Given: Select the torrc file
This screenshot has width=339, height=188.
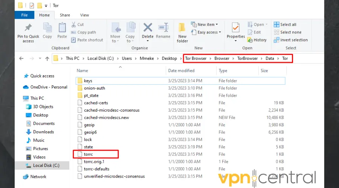Looking at the screenshot, I should 89,154.
